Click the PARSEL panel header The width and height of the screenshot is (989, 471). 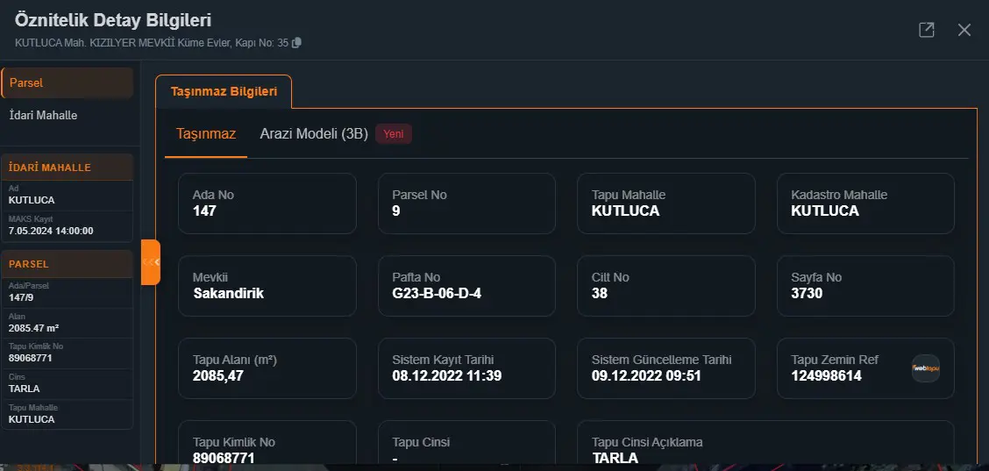tap(67, 264)
